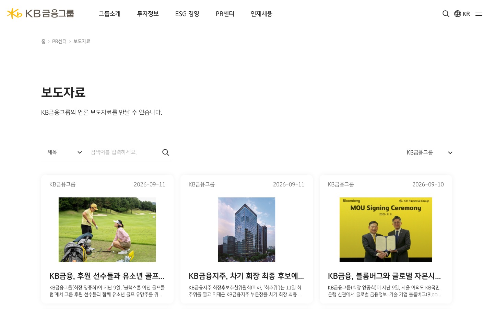The height and width of the screenshot is (309, 494).
Task: Expand the KB금융그룹 filter dropdown
Action: pyautogui.click(x=430, y=152)
